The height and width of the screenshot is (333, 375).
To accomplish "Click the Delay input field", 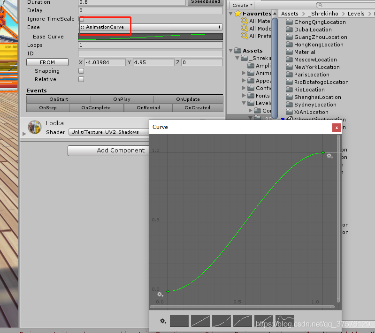I will (x=151, y=10).
